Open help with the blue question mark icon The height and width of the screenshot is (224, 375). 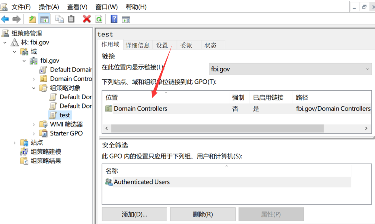(x=114, y=19)
